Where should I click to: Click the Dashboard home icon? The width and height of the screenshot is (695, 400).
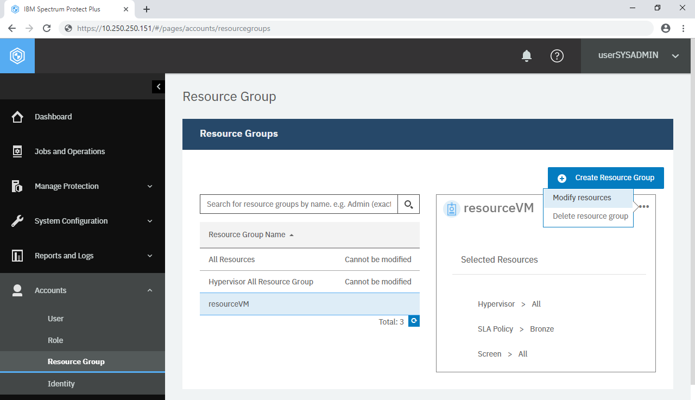point(17,117)
